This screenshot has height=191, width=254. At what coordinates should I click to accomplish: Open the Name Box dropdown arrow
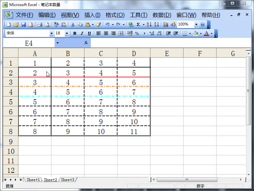click(x=57, y=43)
